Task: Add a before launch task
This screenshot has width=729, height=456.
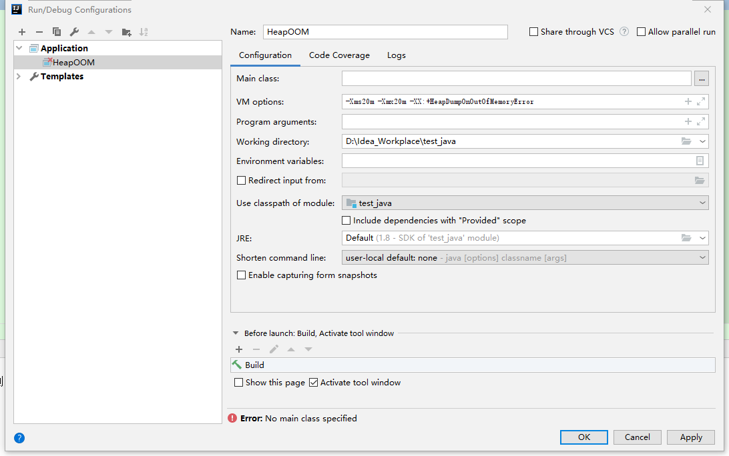Action: (x=239, y=349)
